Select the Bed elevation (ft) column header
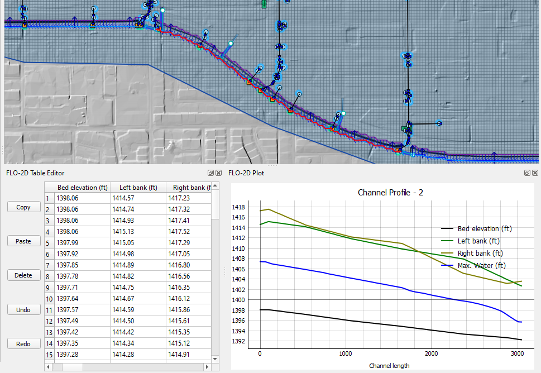The image size is (541, 373). 82,188
